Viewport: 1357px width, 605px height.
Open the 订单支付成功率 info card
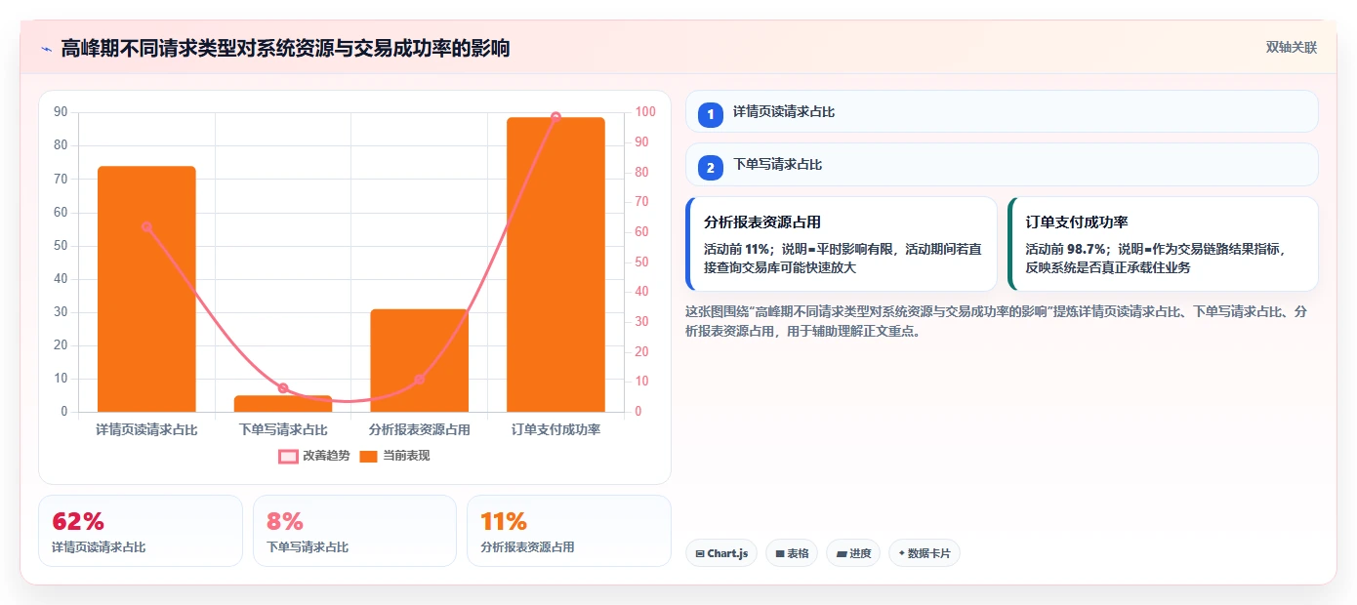coord(1163,244)
